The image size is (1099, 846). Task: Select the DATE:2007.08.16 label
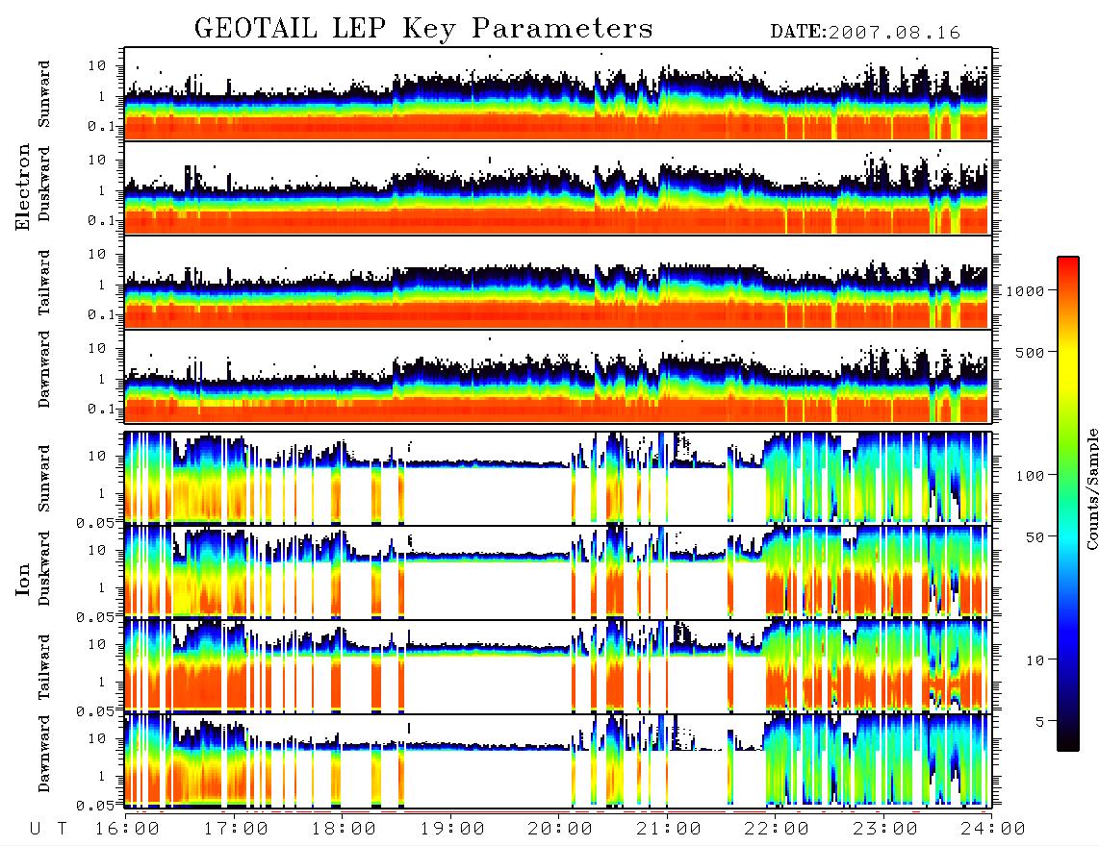[x=865, y=33]
